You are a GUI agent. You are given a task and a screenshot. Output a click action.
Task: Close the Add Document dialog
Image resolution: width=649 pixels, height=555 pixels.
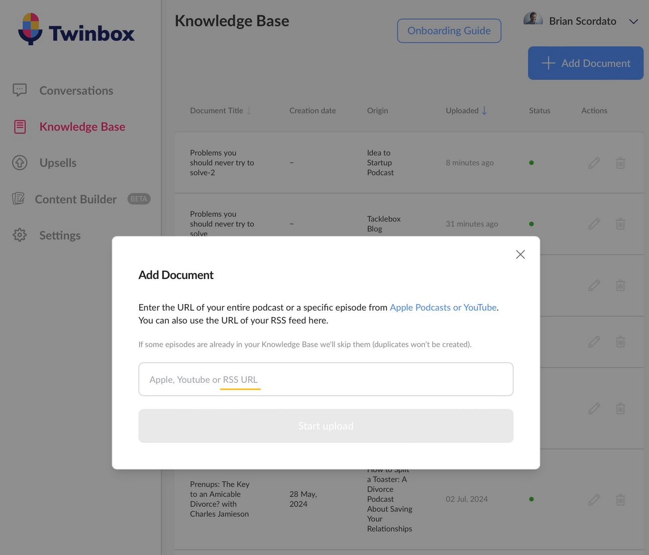tap(520, 254)
